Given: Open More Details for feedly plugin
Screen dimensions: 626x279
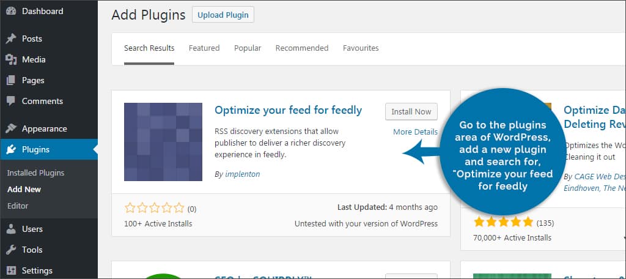Looking at the screenshot, I should point(415,132).
